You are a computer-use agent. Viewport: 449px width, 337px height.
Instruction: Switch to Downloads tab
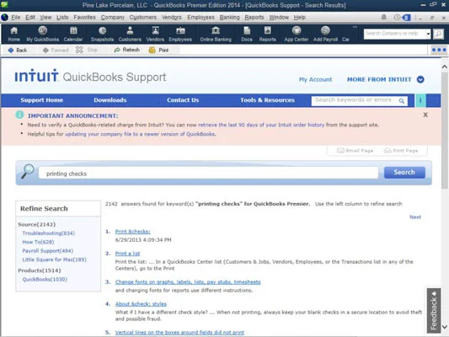(110, 100)
